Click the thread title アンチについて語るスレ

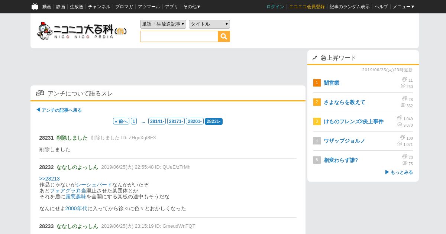[x=80, y=93]
